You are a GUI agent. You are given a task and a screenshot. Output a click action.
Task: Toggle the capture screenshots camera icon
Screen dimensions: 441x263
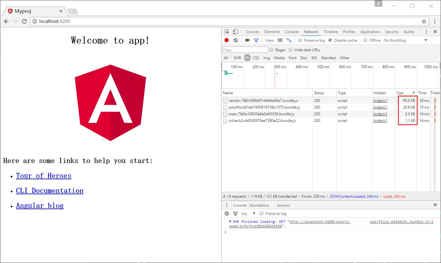[247, 40]
